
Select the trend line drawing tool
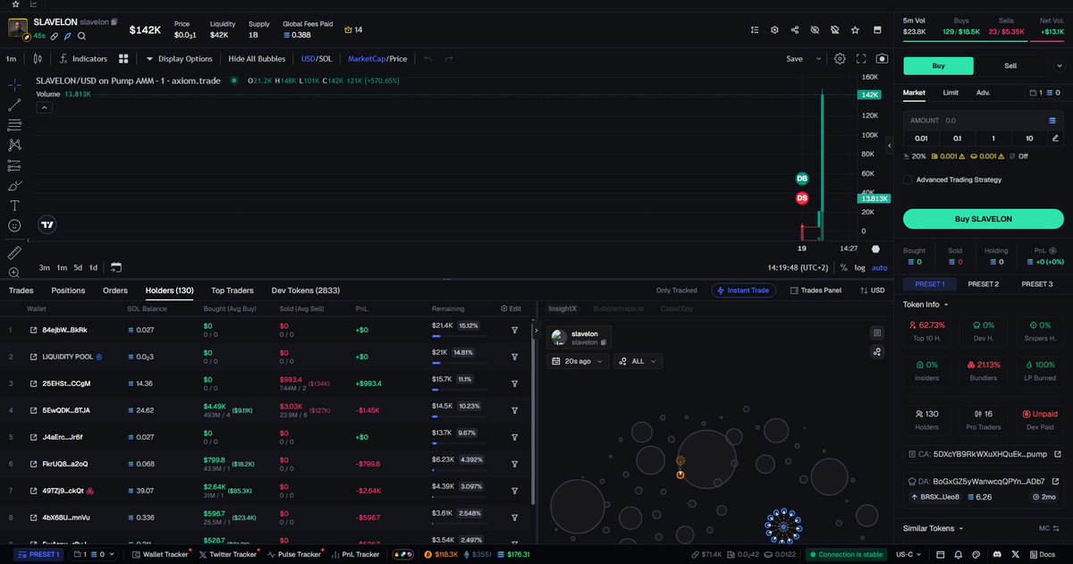(x=14, y=105)
